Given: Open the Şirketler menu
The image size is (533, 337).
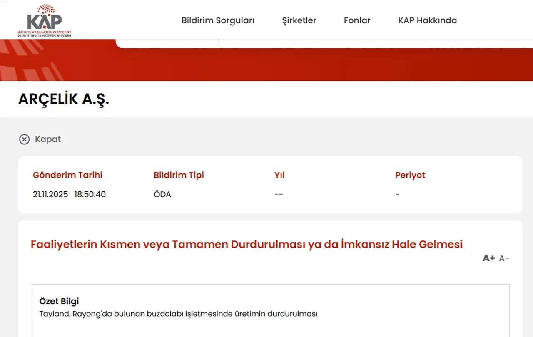Looking at the screenshot, I should 299,20.
